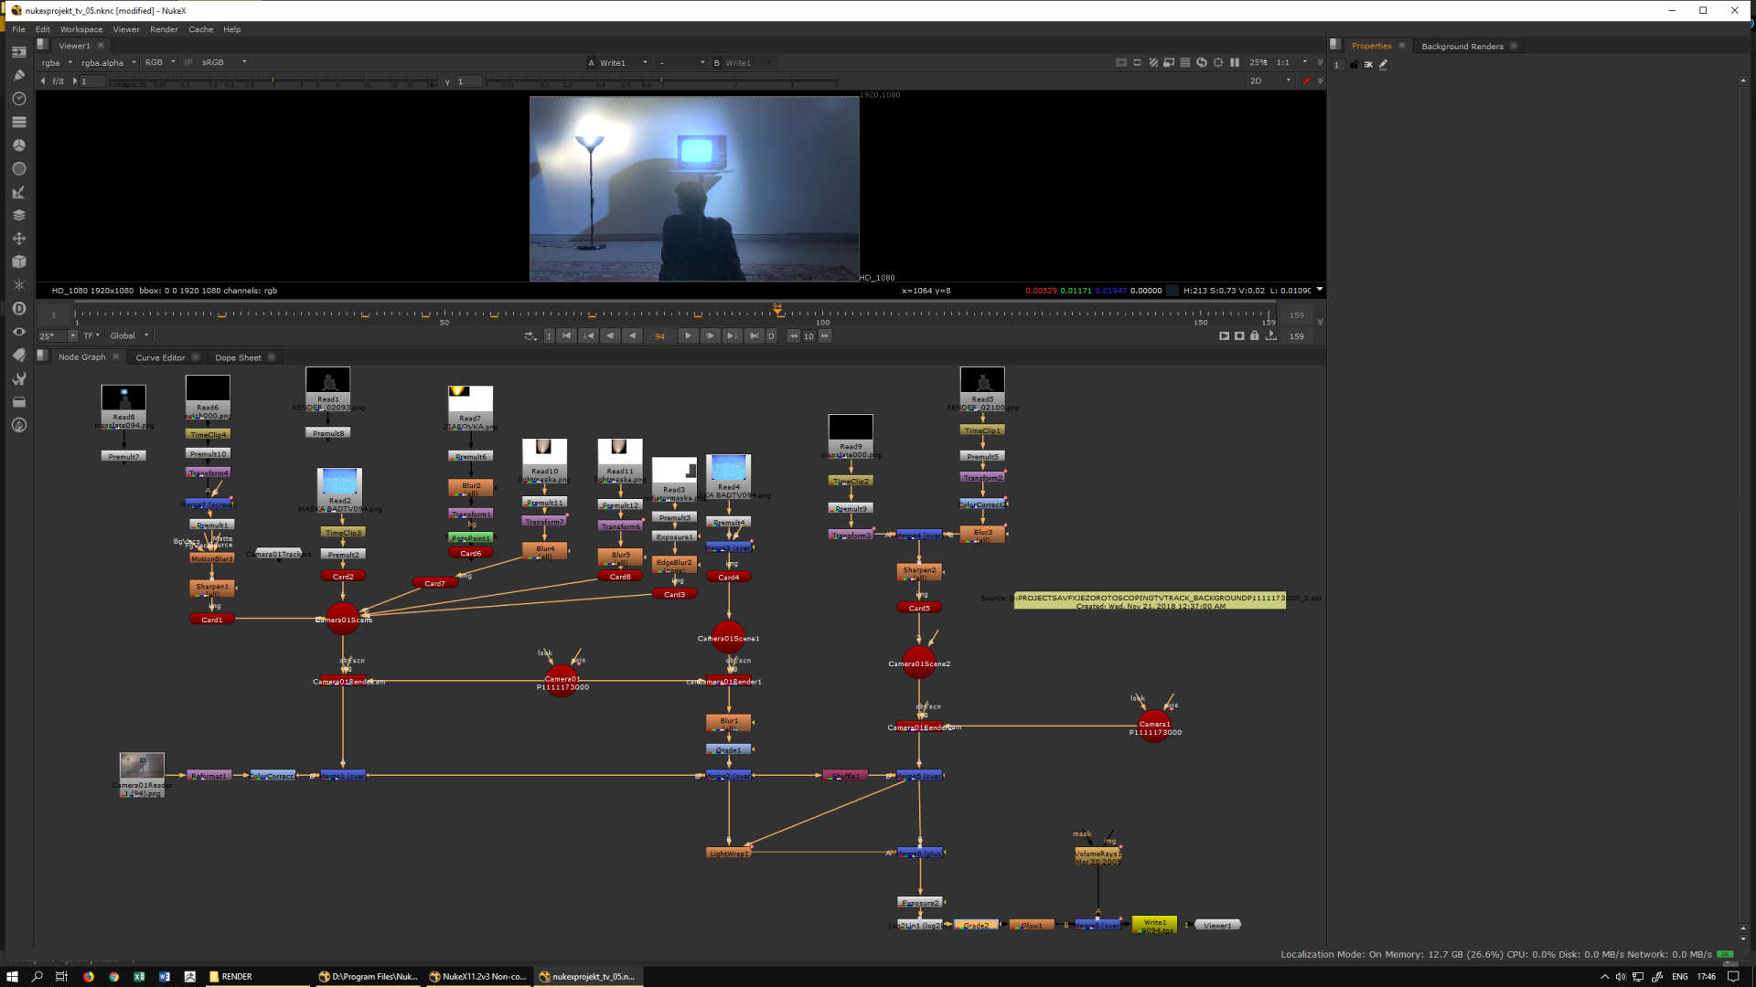1756x987 pixels.
Task: Click the clipping warning stripes icon in viewer
Action: point(1153,63)
